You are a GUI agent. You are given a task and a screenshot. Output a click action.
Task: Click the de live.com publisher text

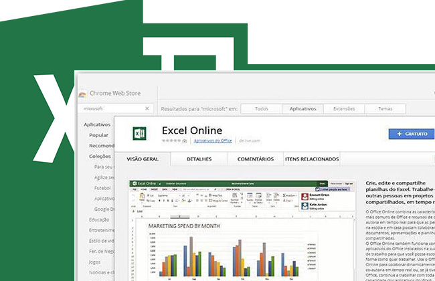pos(250,140)
